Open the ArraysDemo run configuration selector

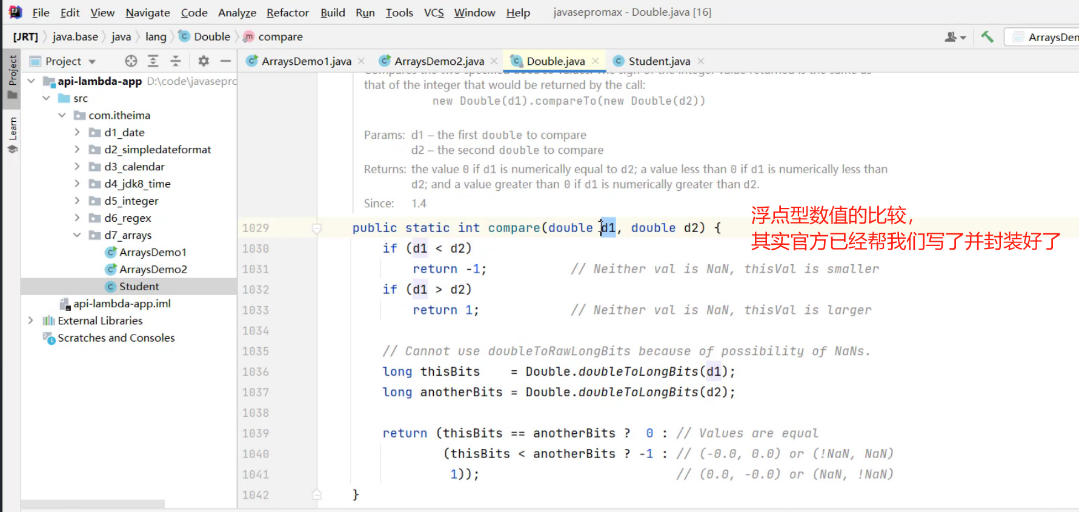(x=1042, y=37)
